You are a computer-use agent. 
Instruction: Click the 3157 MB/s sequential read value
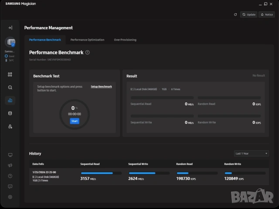coord(88,179)
